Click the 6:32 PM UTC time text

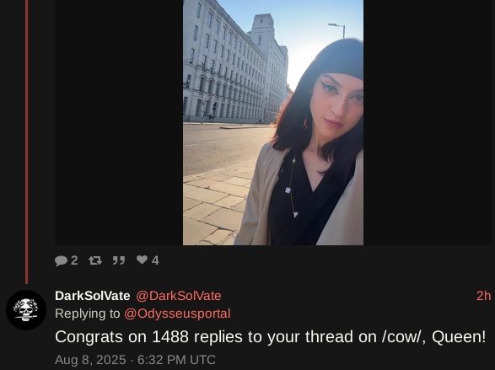(x=176, y=360)
